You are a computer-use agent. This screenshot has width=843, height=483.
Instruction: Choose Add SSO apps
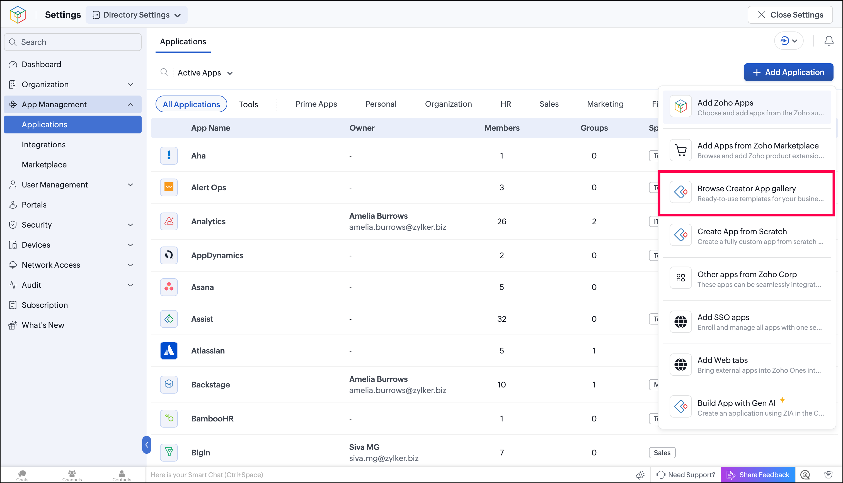pos(747,322)
